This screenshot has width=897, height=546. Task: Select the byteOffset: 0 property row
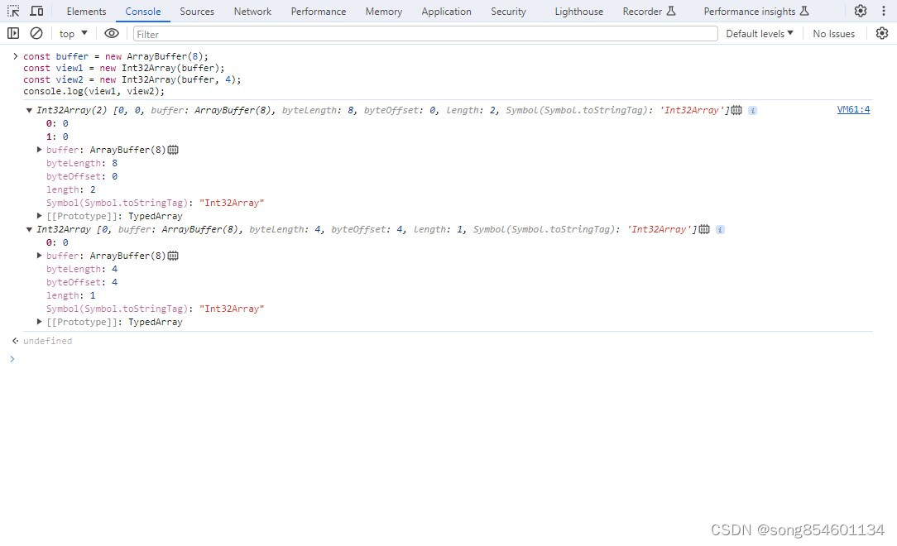click(x=82, y=176)
